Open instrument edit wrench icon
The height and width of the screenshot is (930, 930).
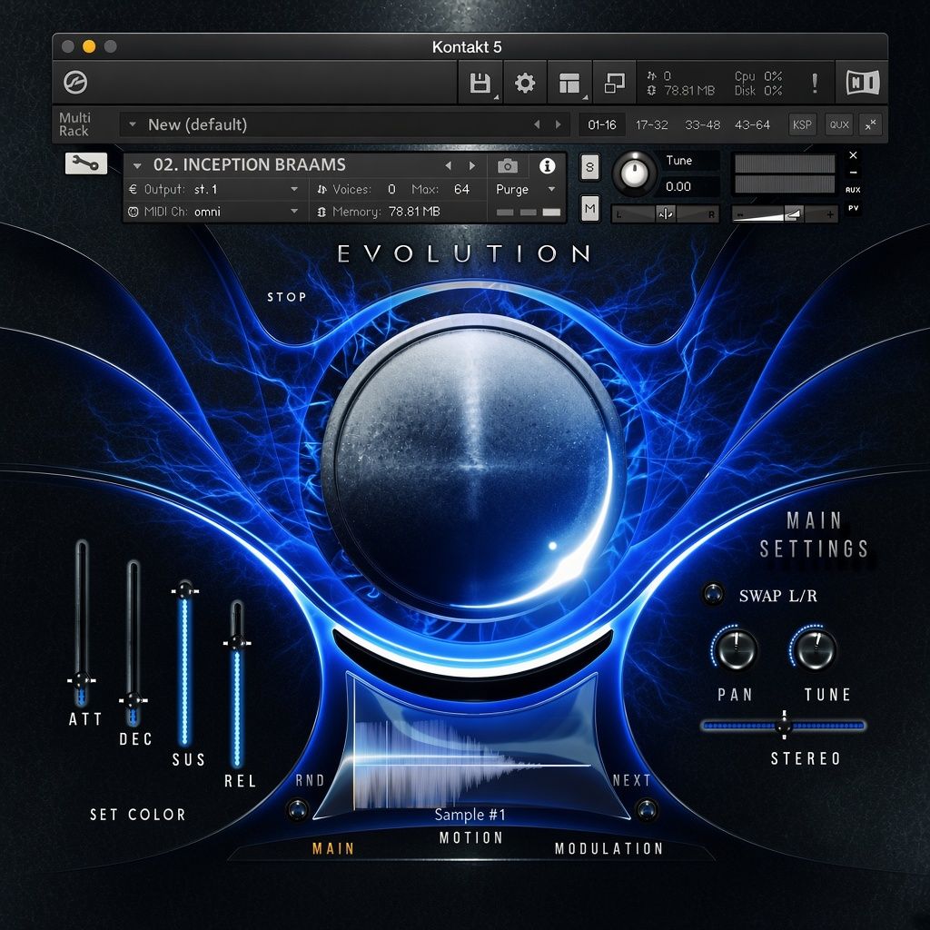tap(86, 163)
